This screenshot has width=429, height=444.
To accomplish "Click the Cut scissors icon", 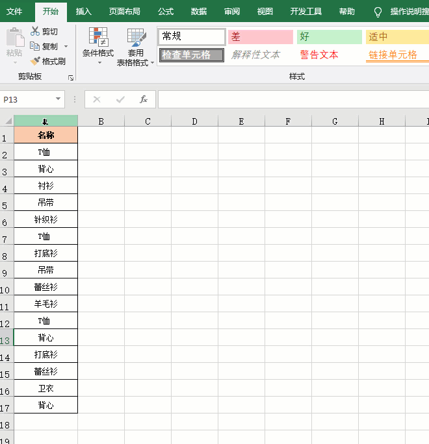I will click(x=35, y=31).
